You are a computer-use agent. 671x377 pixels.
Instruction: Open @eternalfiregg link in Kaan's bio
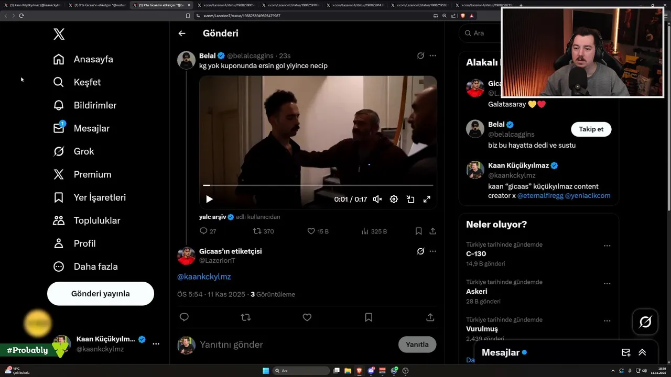[x=540, y=196]
